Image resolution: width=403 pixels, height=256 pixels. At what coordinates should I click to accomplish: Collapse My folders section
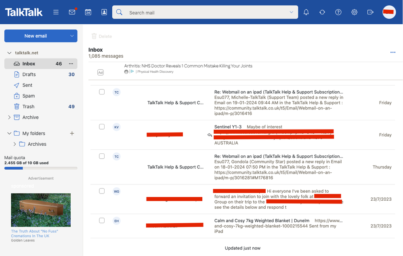(9, 133)
